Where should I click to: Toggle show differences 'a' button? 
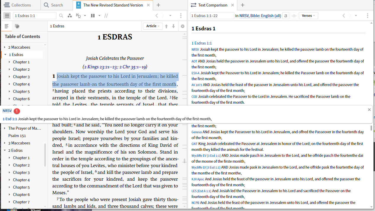[x=286, y=16]
